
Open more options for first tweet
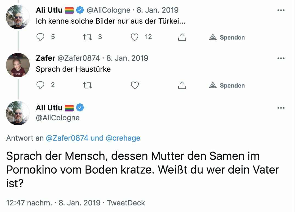[281, 10]
